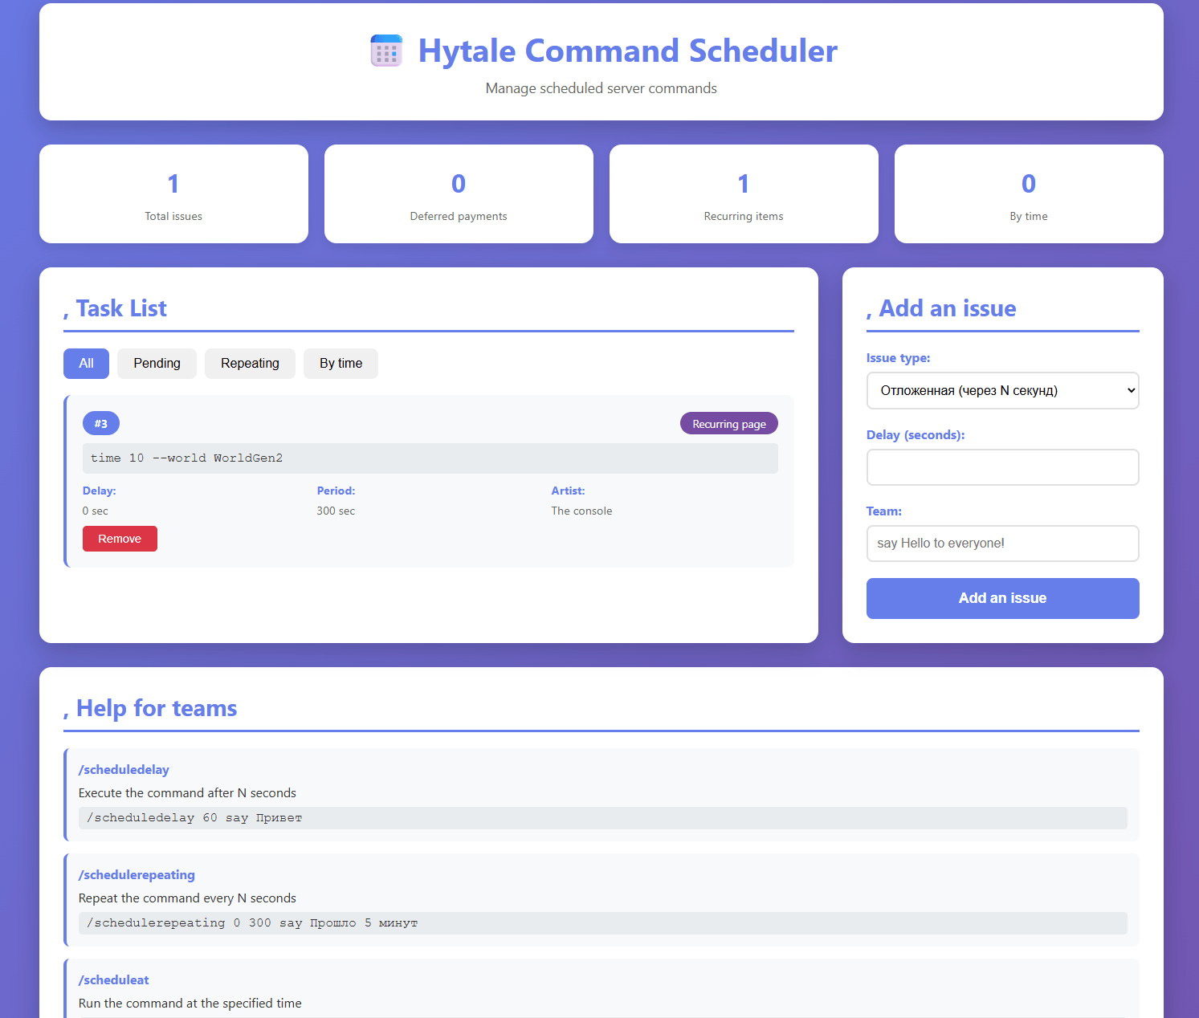Click the time 10 --world WorldGen2 command

tap(187, 458)
